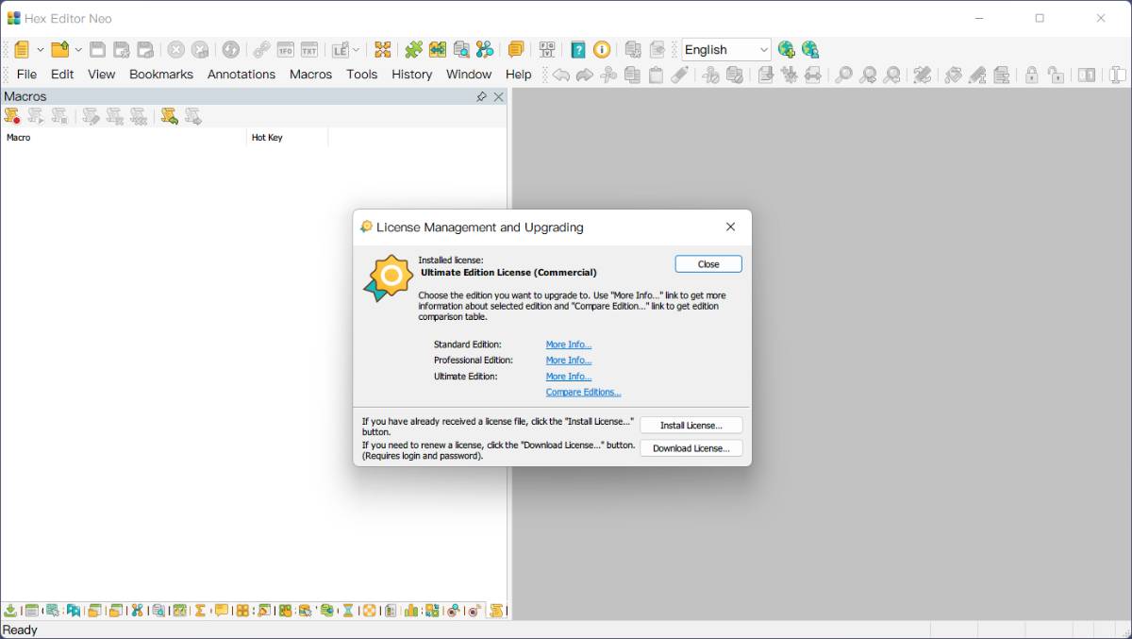Click the blue connected nodes toolbar icon
Viewport: 1132px width, 639px height.
click(x=484, y=50)
